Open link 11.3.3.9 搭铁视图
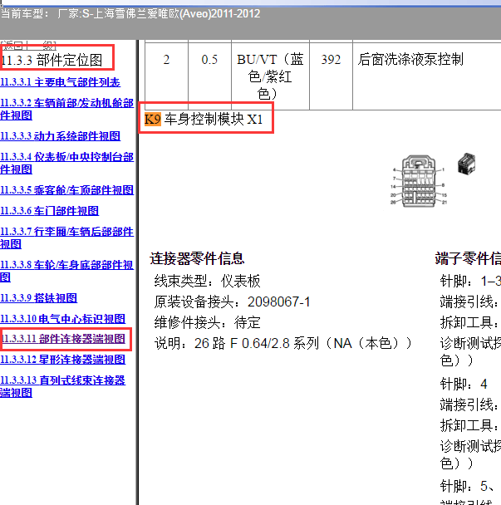Viewport: 501px width, 505px height. click(39, 298)
